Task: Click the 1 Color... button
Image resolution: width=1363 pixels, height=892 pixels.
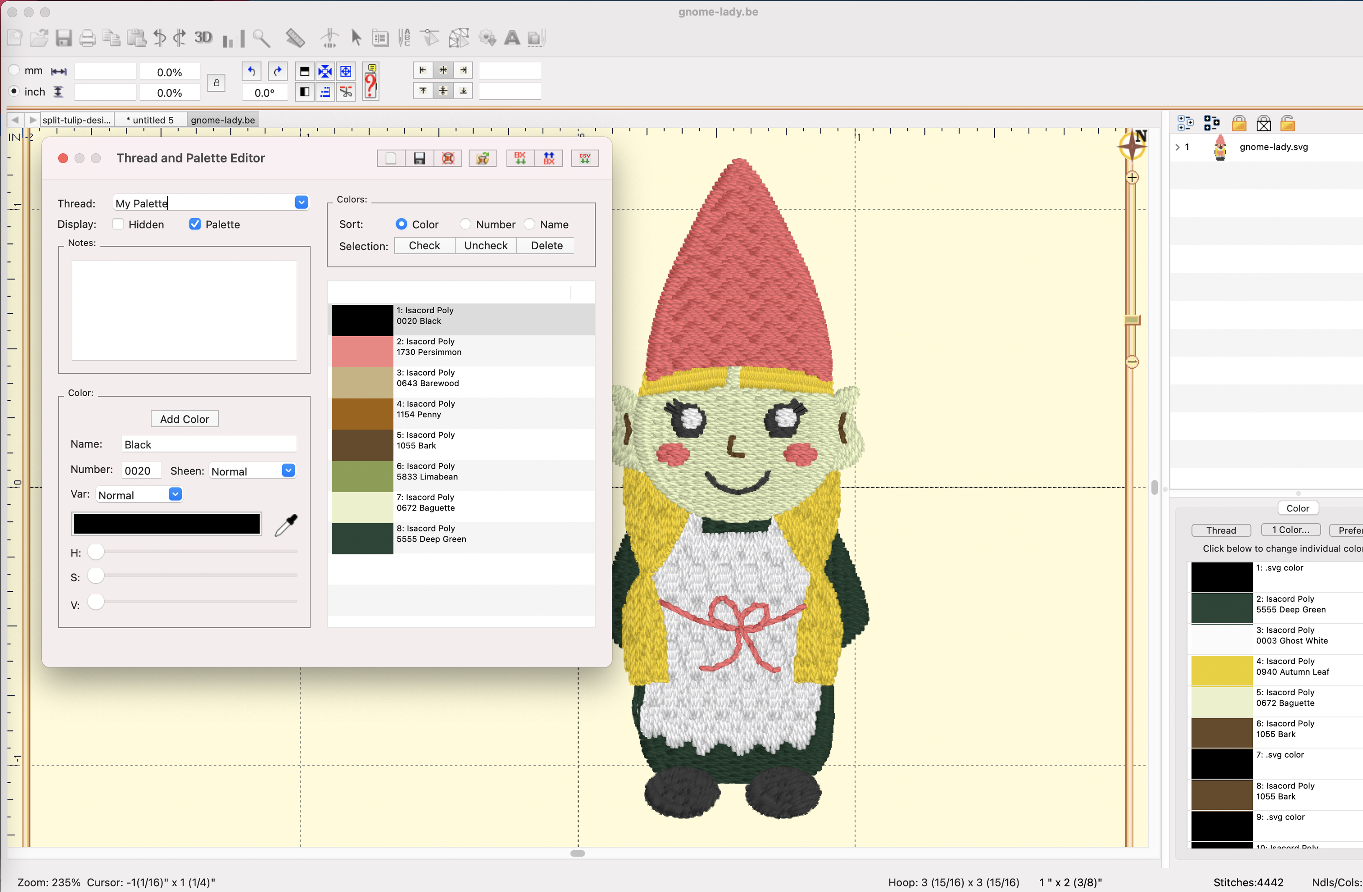Action: pos(1291,530)
